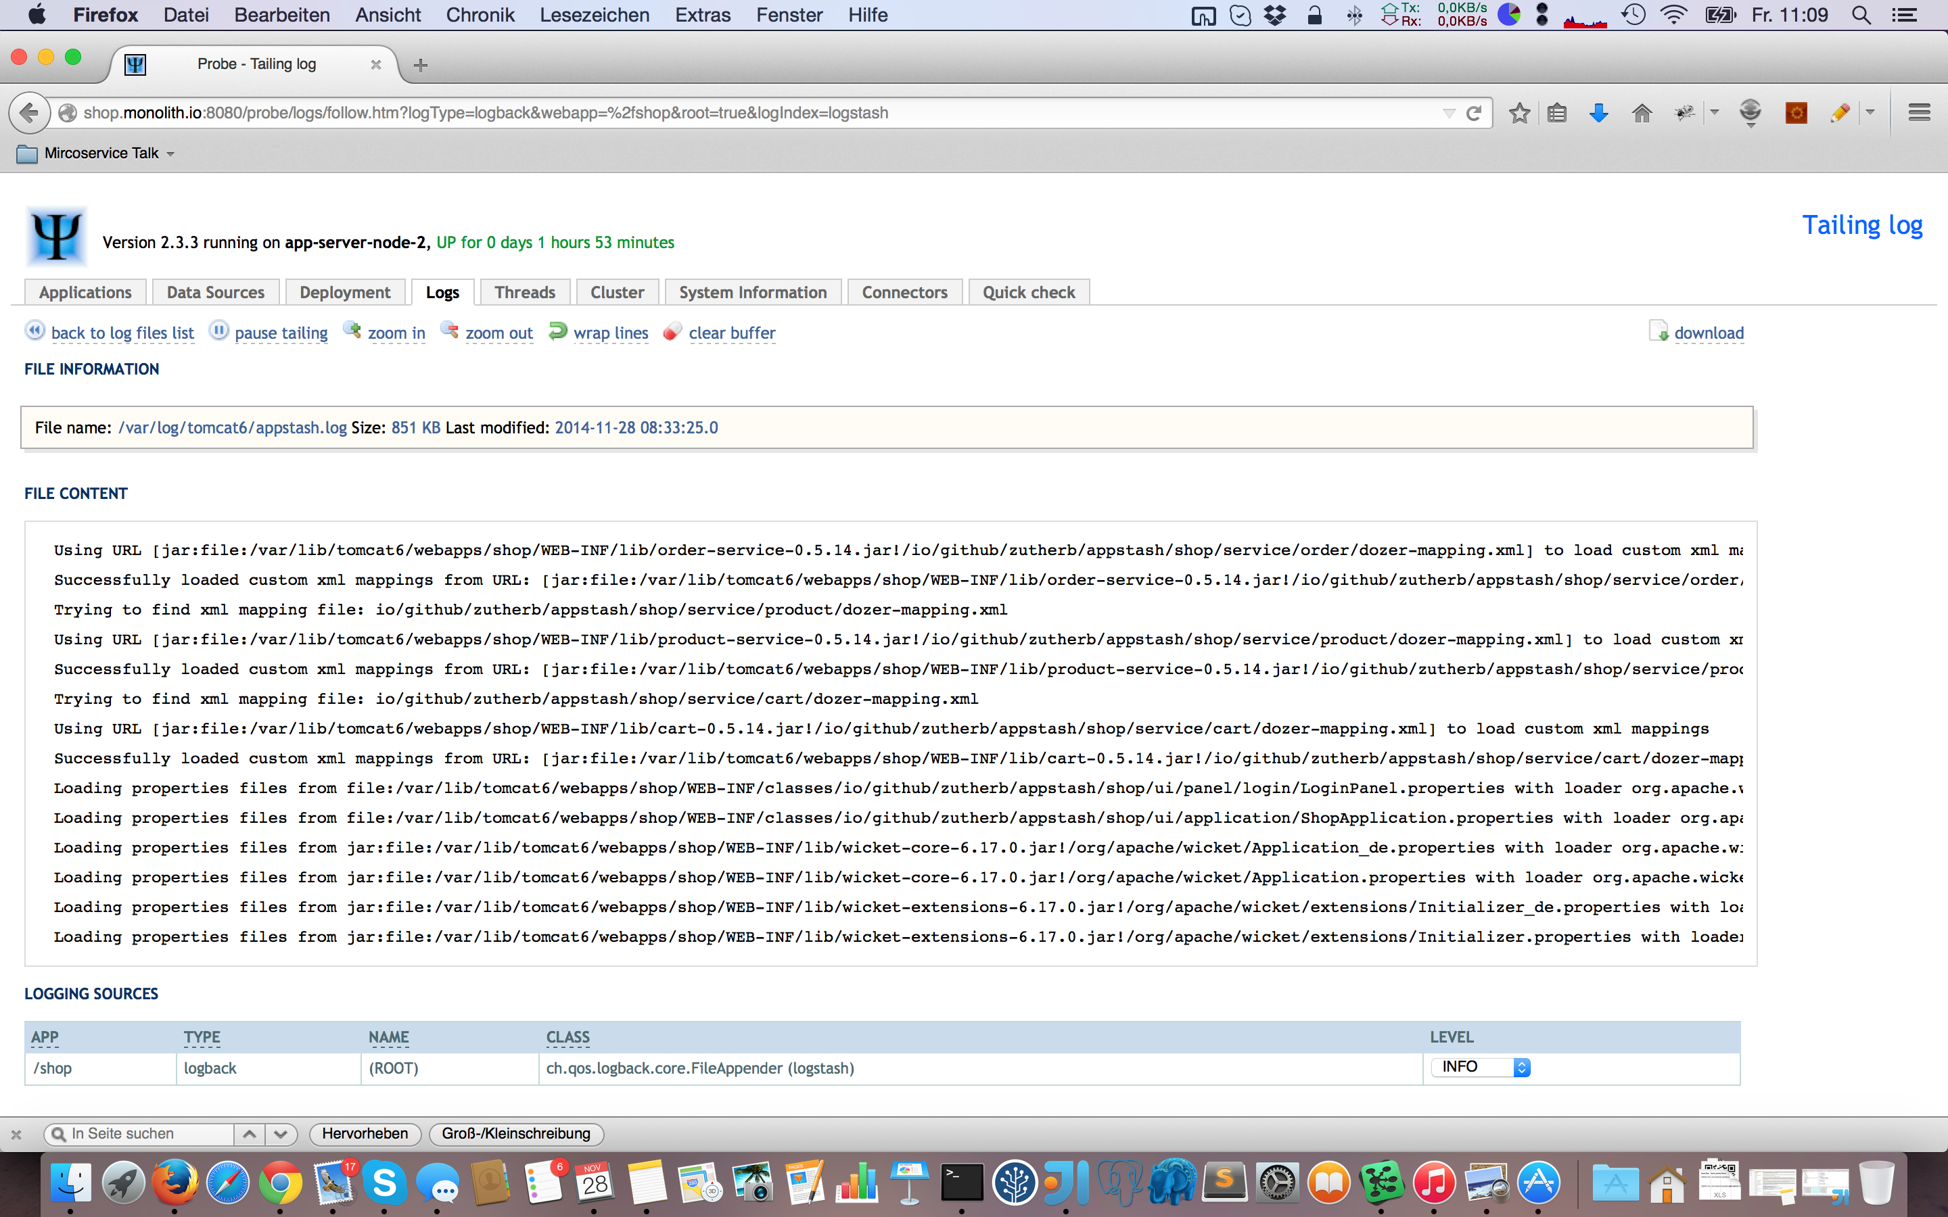Screen dimensions: 1948x1217
Task: Click the back to log files list link
Action: (122, 333)
